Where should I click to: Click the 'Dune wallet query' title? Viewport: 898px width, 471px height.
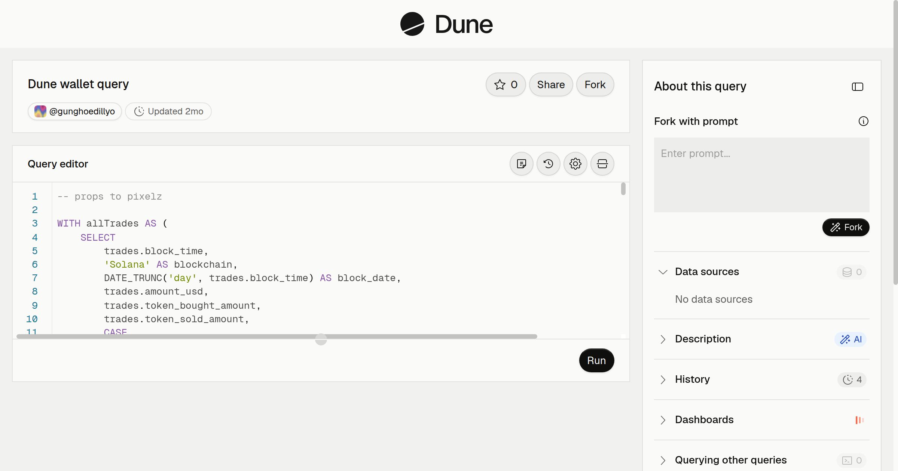(78, 84)
